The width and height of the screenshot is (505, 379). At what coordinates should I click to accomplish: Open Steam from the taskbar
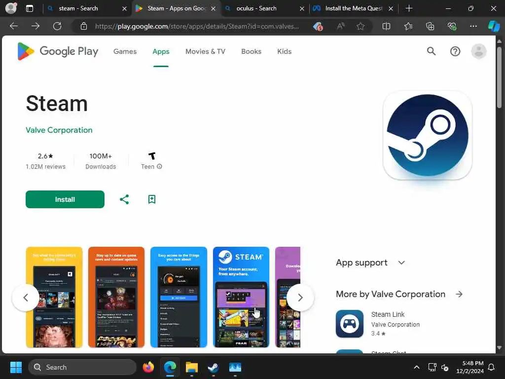213,367
